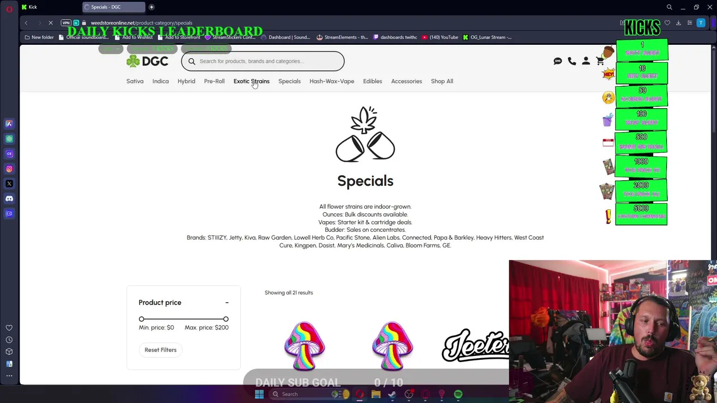The width and height of the screenshot is (717, 403).
Task: Click the address bar URL
Action: click(x=141, y=23)
